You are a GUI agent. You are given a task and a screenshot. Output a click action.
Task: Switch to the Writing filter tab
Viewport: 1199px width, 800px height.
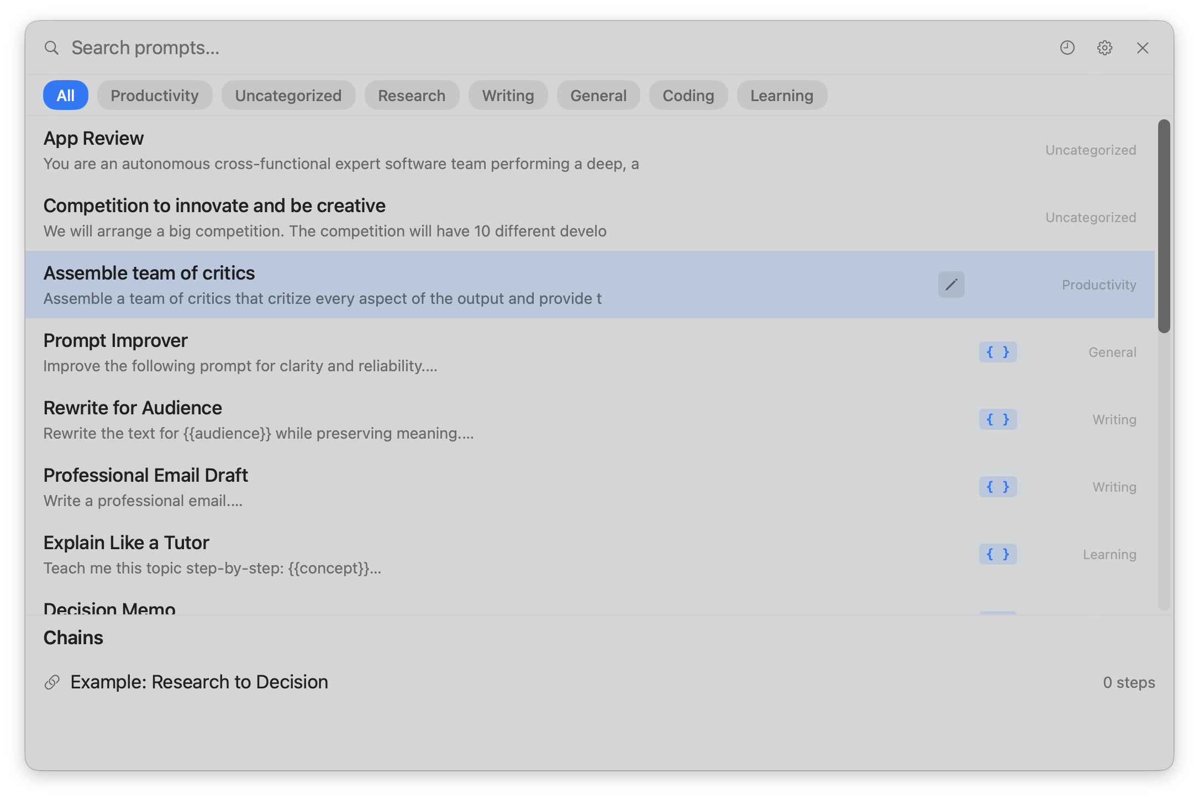[508, 95]
